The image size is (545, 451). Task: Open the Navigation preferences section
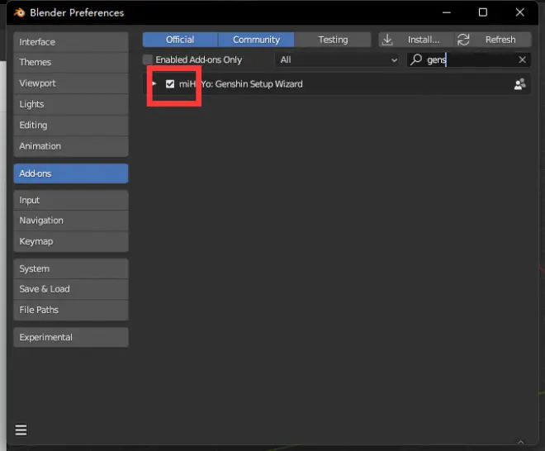coord(71,221)
